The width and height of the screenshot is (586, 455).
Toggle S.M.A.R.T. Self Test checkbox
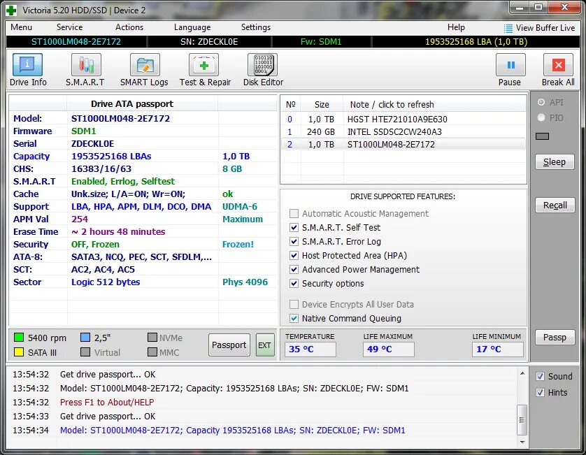(x=294, y=228)
